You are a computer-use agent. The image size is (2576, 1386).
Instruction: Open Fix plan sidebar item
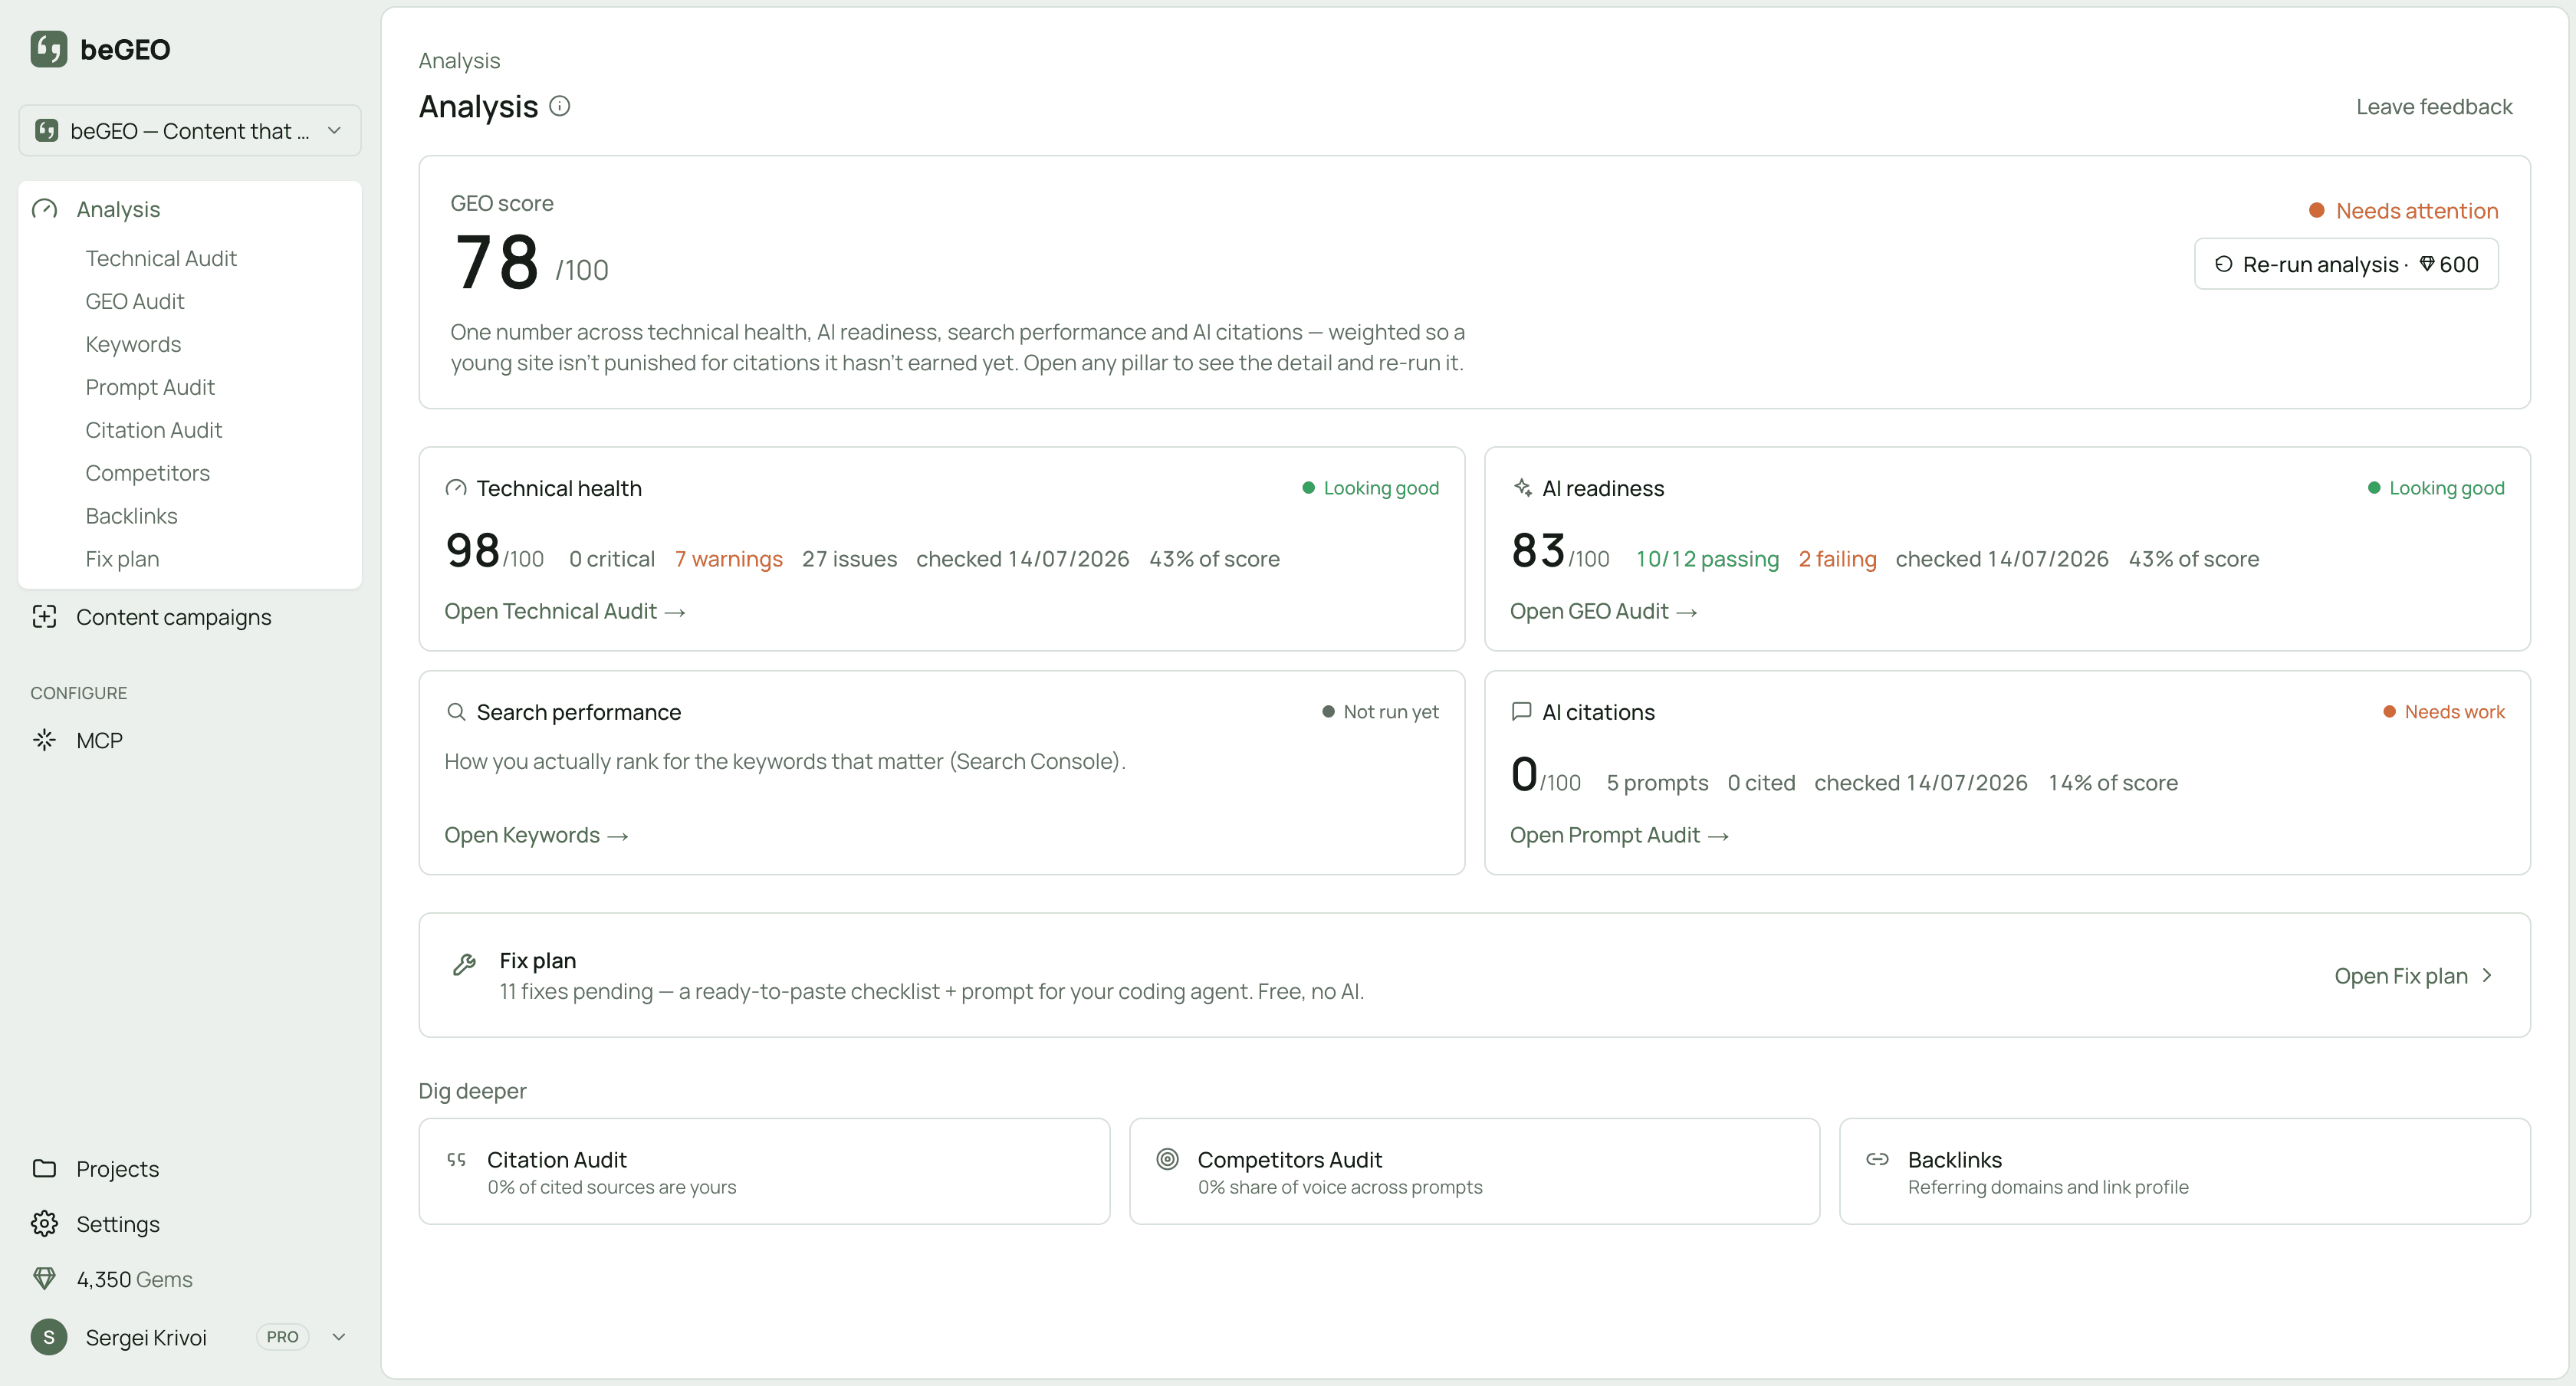[x=122, y=559]
